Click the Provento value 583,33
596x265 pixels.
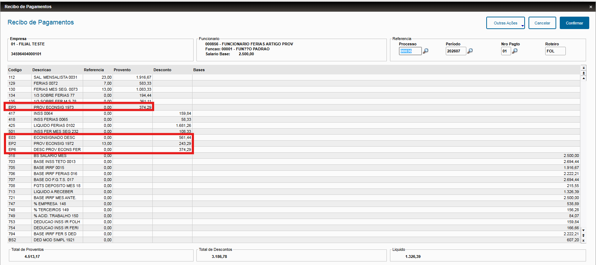145,83
